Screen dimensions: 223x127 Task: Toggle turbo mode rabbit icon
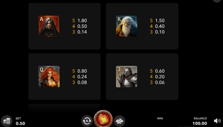120,121
